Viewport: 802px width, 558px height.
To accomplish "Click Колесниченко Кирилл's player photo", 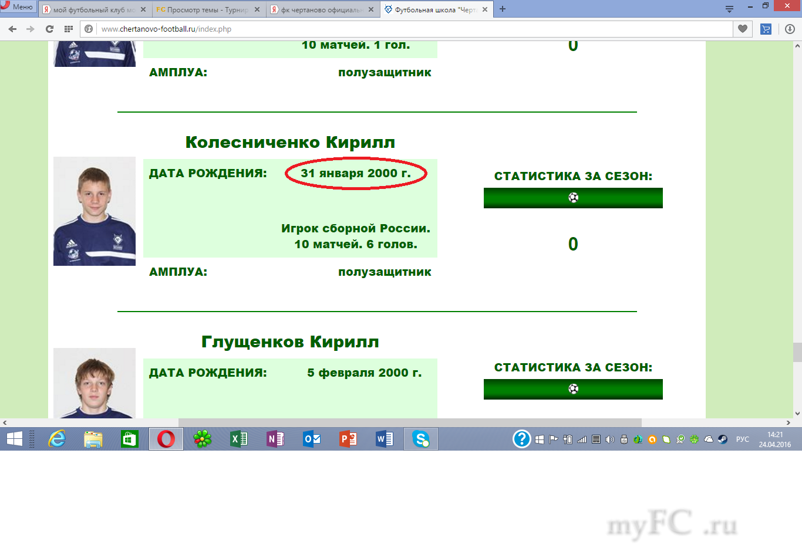I will [x=95, y=211].
